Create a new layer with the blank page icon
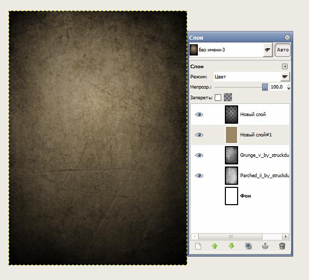Image resolution: width=309 pixels, height=280 pixels. [198, 246]
